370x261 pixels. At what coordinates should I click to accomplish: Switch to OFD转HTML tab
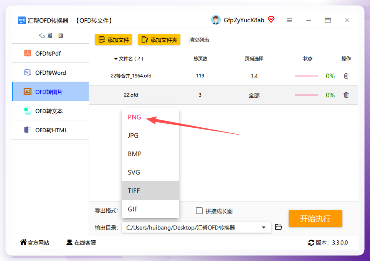click(x=51, y=130)
